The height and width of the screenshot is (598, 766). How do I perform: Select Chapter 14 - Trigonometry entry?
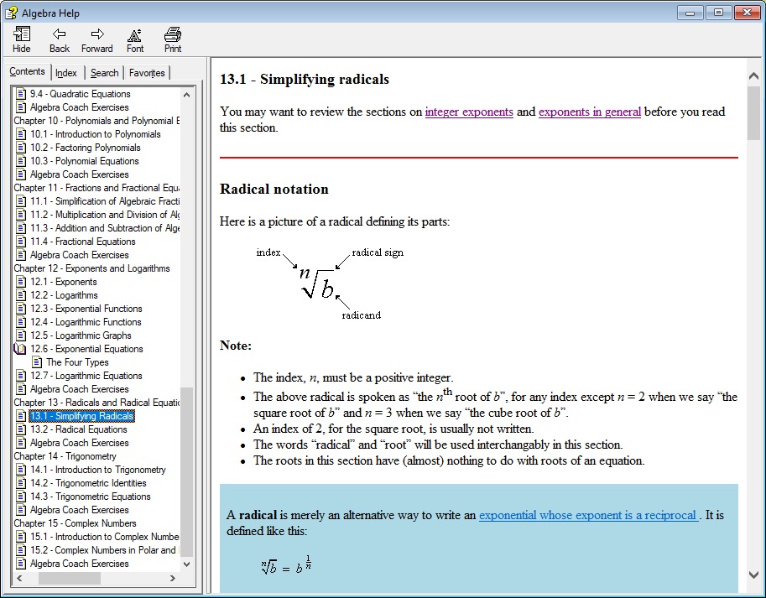tap(65, 456)
